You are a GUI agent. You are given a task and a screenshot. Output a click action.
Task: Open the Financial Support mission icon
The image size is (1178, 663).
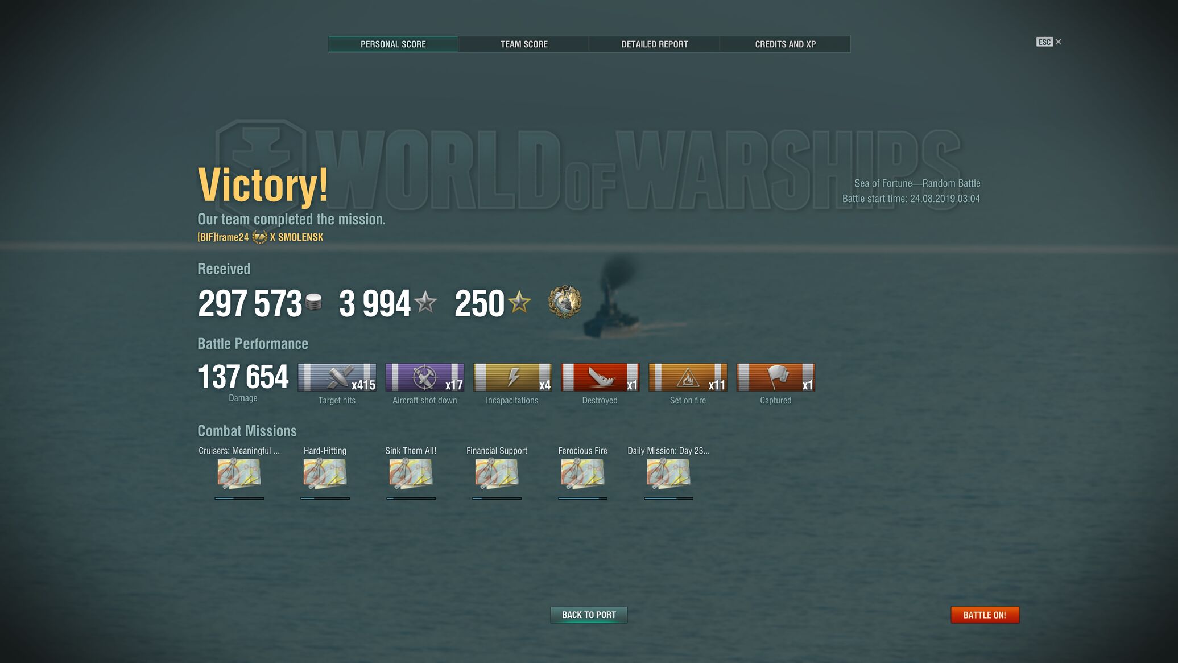[x=497, y=473]
